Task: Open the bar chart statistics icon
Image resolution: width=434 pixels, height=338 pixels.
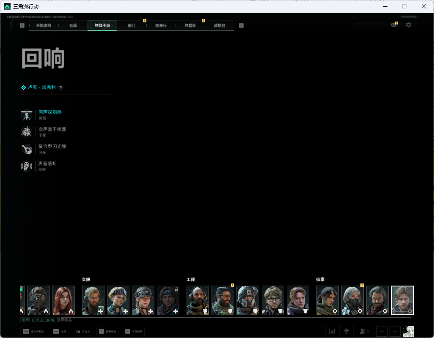Action: 332,331
